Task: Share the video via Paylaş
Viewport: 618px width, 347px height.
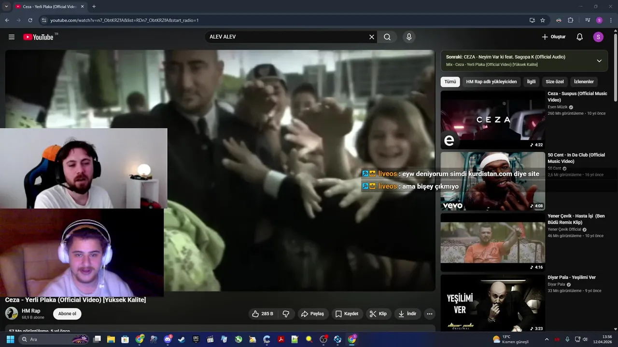Action: pos(313,314)
